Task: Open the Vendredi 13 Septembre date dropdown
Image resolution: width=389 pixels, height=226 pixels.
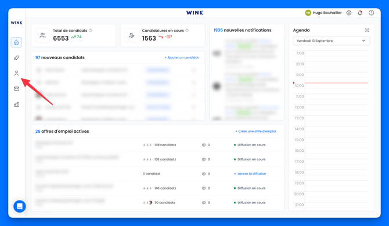Action: pyautogui.click(x=331, y=41)
